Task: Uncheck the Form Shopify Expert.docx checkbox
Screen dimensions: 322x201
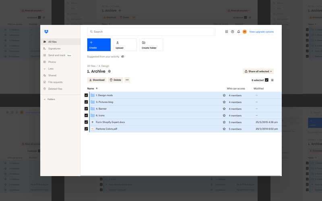Action: pos(86,122)
